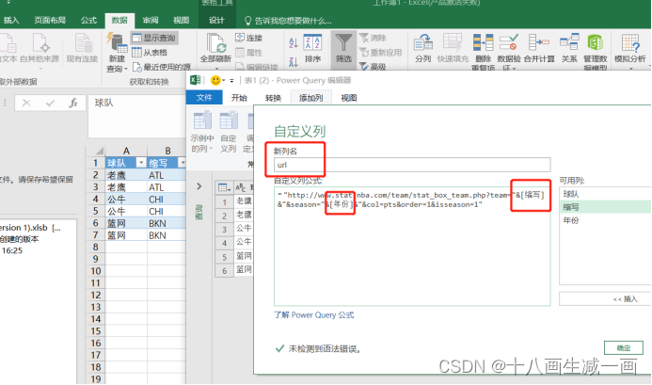Click the Excel formula bar showing 球队
Image resolution: width=652 pixels, height=385 pixels.
(x=136, y=116)
